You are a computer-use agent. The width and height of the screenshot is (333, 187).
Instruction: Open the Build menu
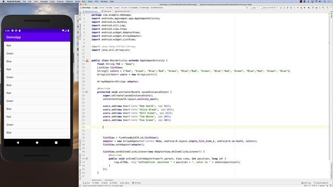pyautogui.click(x=78, y=1)
